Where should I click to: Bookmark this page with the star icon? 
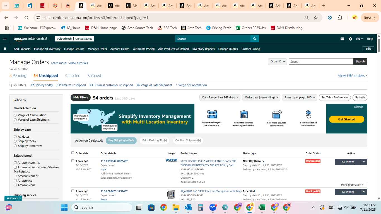pos(316,18)
